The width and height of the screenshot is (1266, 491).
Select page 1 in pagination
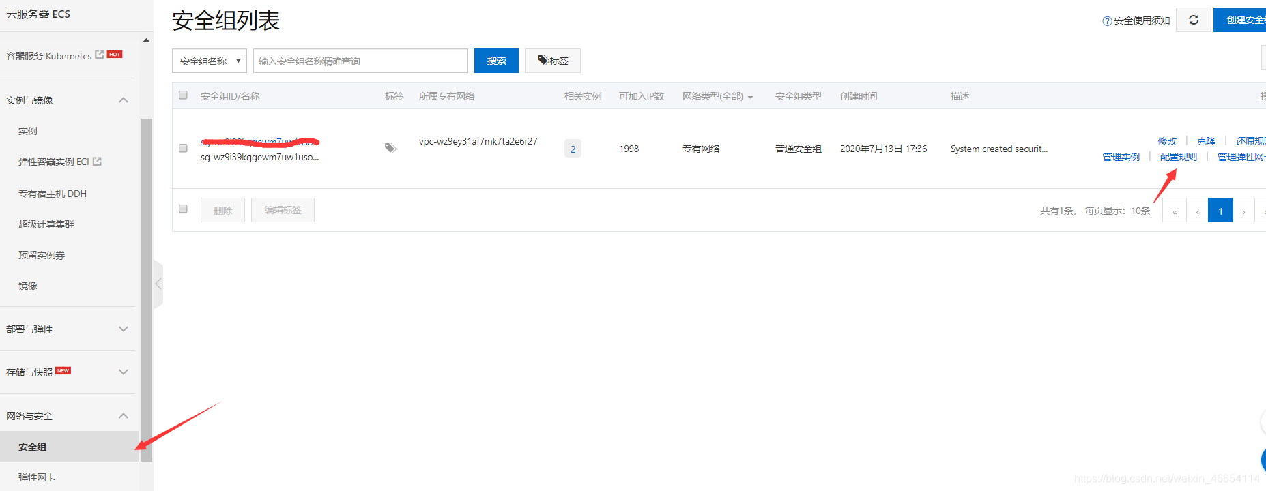1220,211
